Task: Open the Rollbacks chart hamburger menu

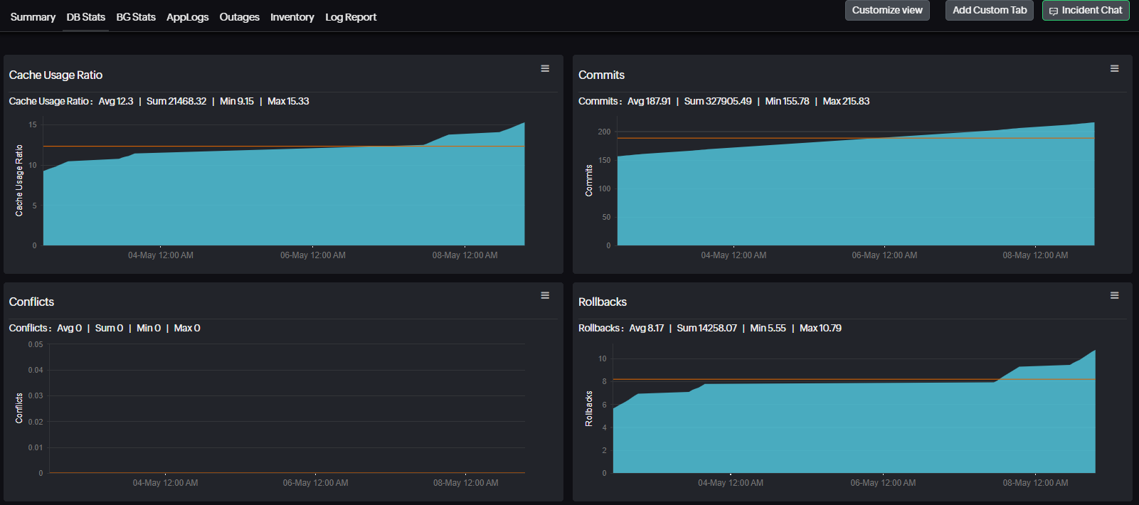Action: click(x=1115, y=296)
